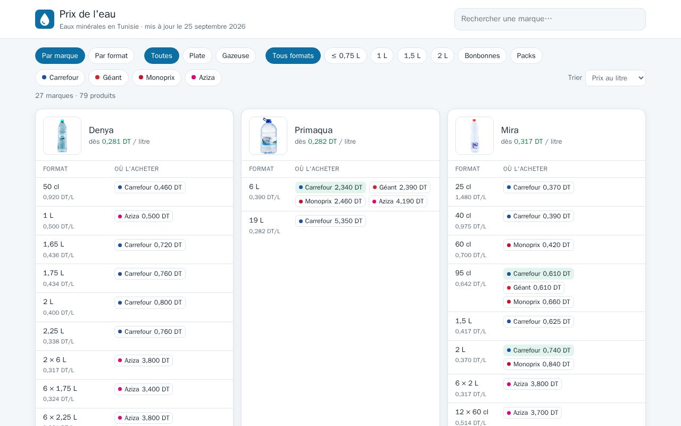Select the Tous formats filter
Screen dimensions: 681x426
click(x=293, y=55)
